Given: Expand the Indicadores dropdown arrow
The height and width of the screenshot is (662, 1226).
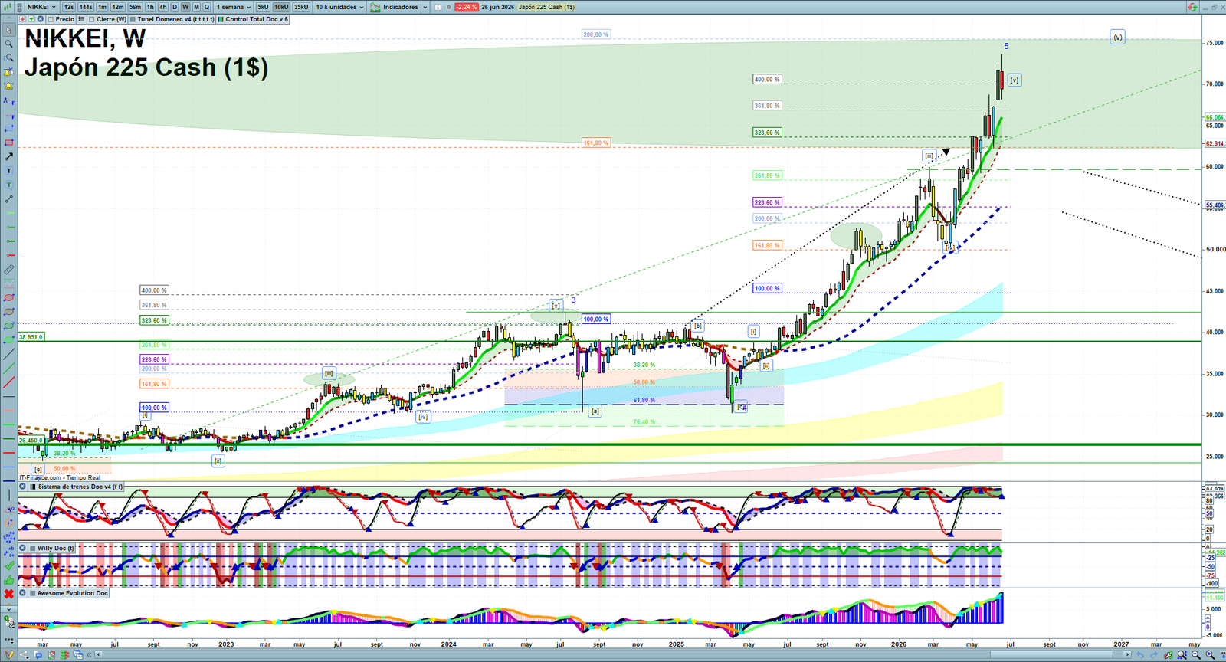Looking at the screenshot, I should pos(425,7).
